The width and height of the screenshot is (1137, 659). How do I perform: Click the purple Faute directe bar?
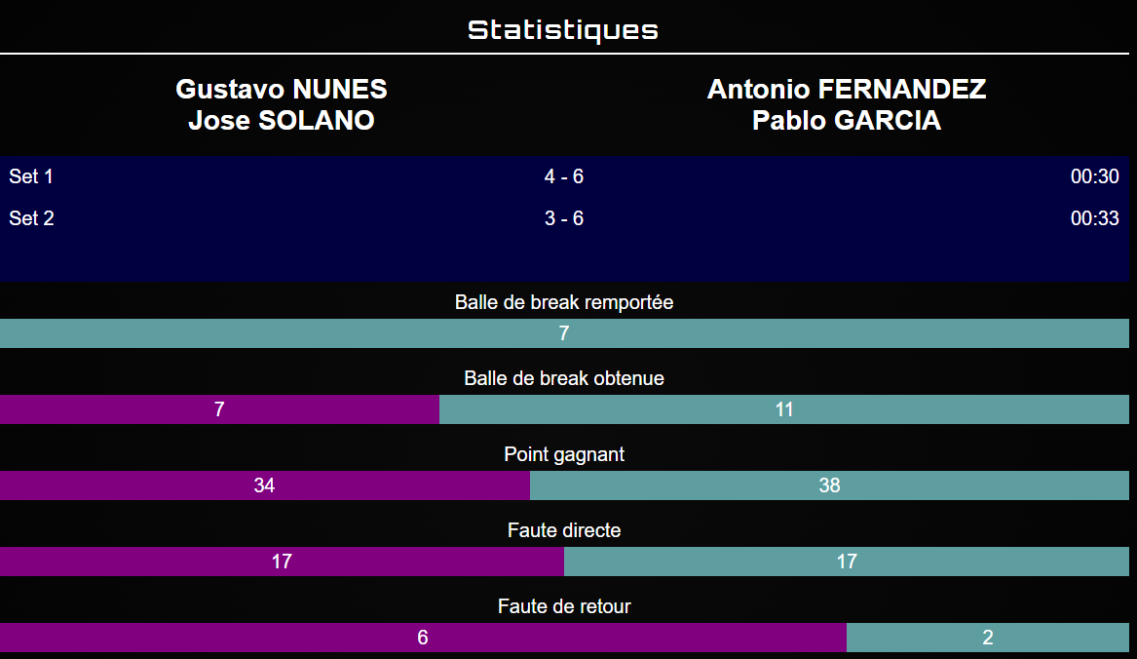(282, 562)
